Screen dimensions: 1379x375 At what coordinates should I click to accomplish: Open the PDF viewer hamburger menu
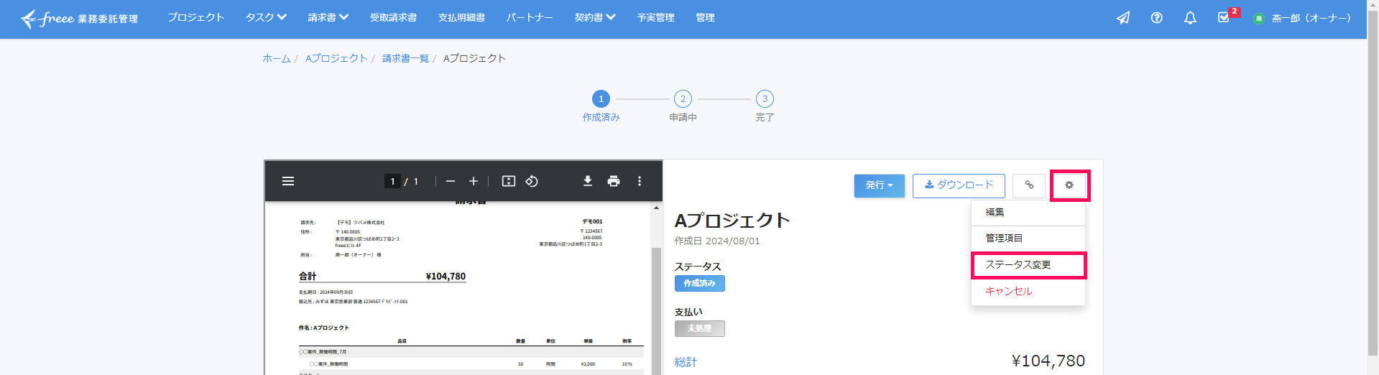point(288,181)
